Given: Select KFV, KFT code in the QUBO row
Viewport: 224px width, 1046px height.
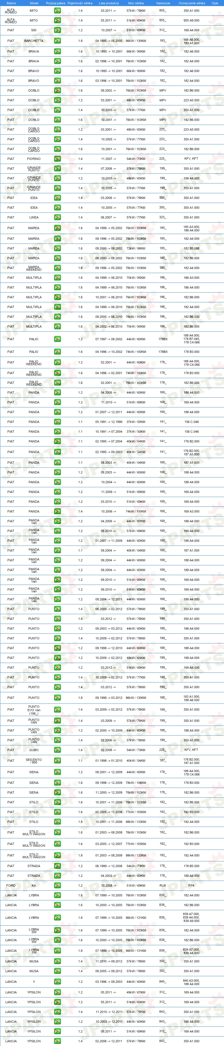Looking at the screenshot, I should click(x=191, y=750).
